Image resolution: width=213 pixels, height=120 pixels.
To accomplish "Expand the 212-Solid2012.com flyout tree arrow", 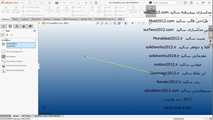I will point(39,23).
